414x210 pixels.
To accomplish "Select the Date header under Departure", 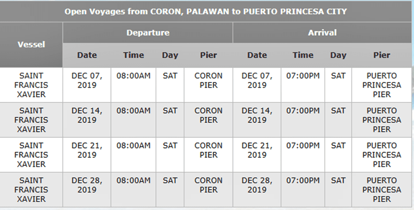I will [x=87, y=55].
